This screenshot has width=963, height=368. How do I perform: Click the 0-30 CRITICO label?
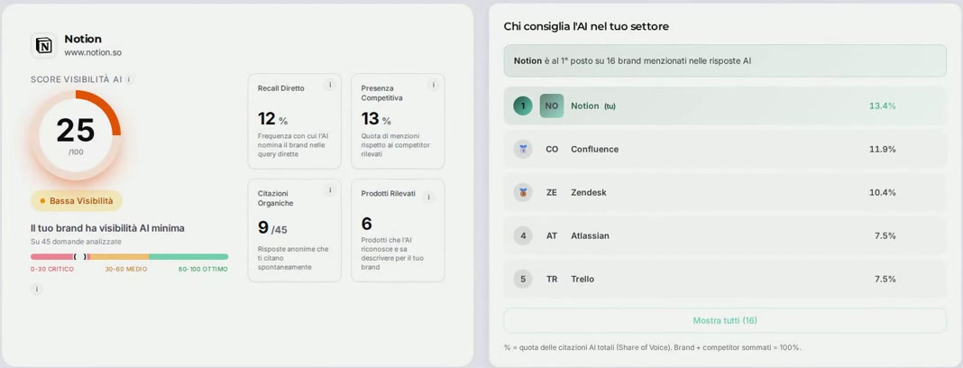coord(52,269)
